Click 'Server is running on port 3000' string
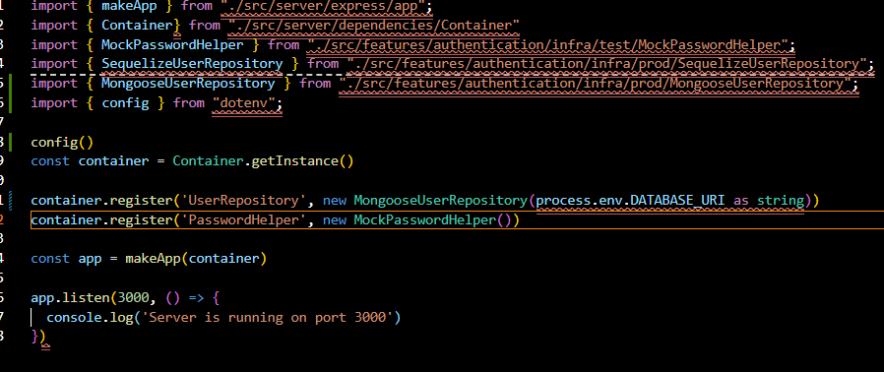 point(267,317)
